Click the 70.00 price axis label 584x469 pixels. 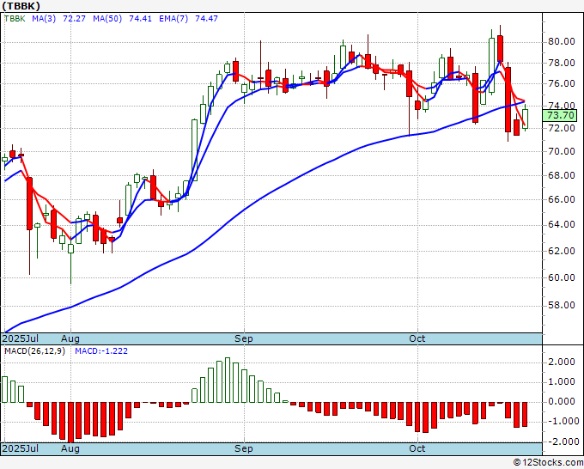point(562,151)
